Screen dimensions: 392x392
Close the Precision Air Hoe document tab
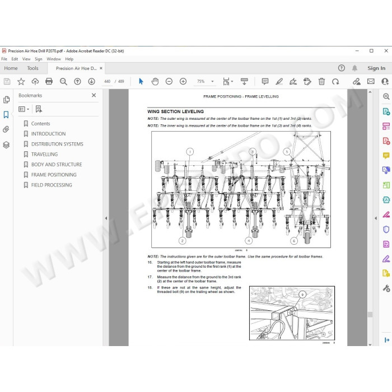tap(101, 68)
